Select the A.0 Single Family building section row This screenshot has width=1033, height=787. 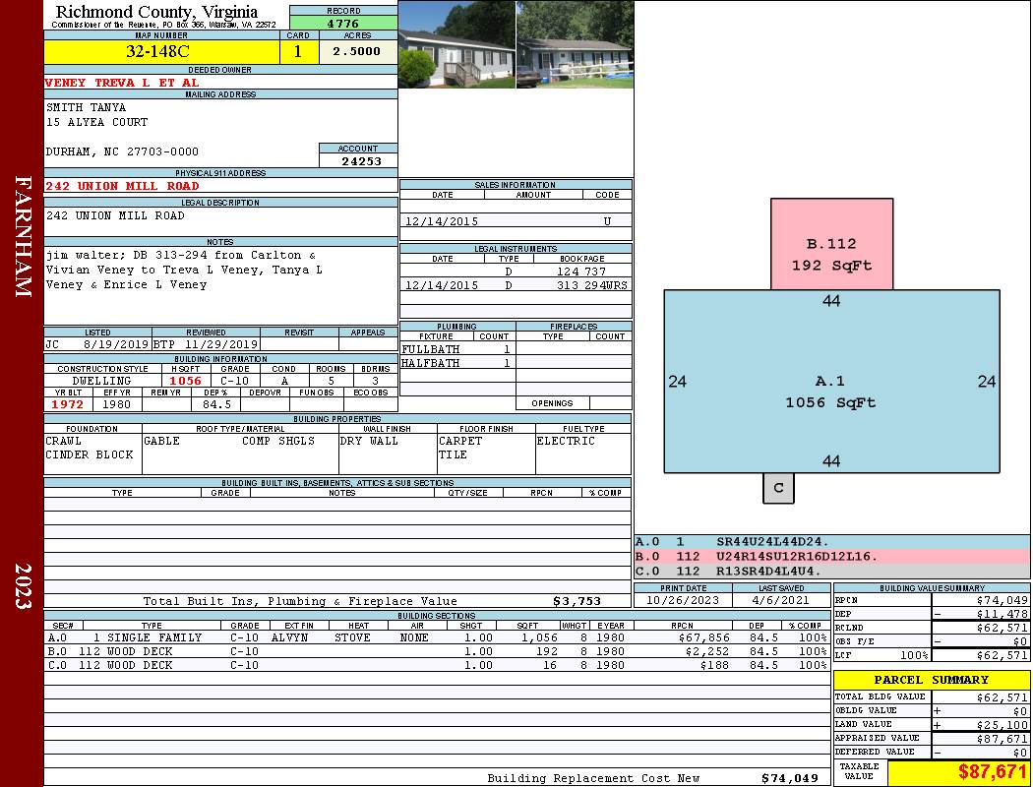click(438, 637)
